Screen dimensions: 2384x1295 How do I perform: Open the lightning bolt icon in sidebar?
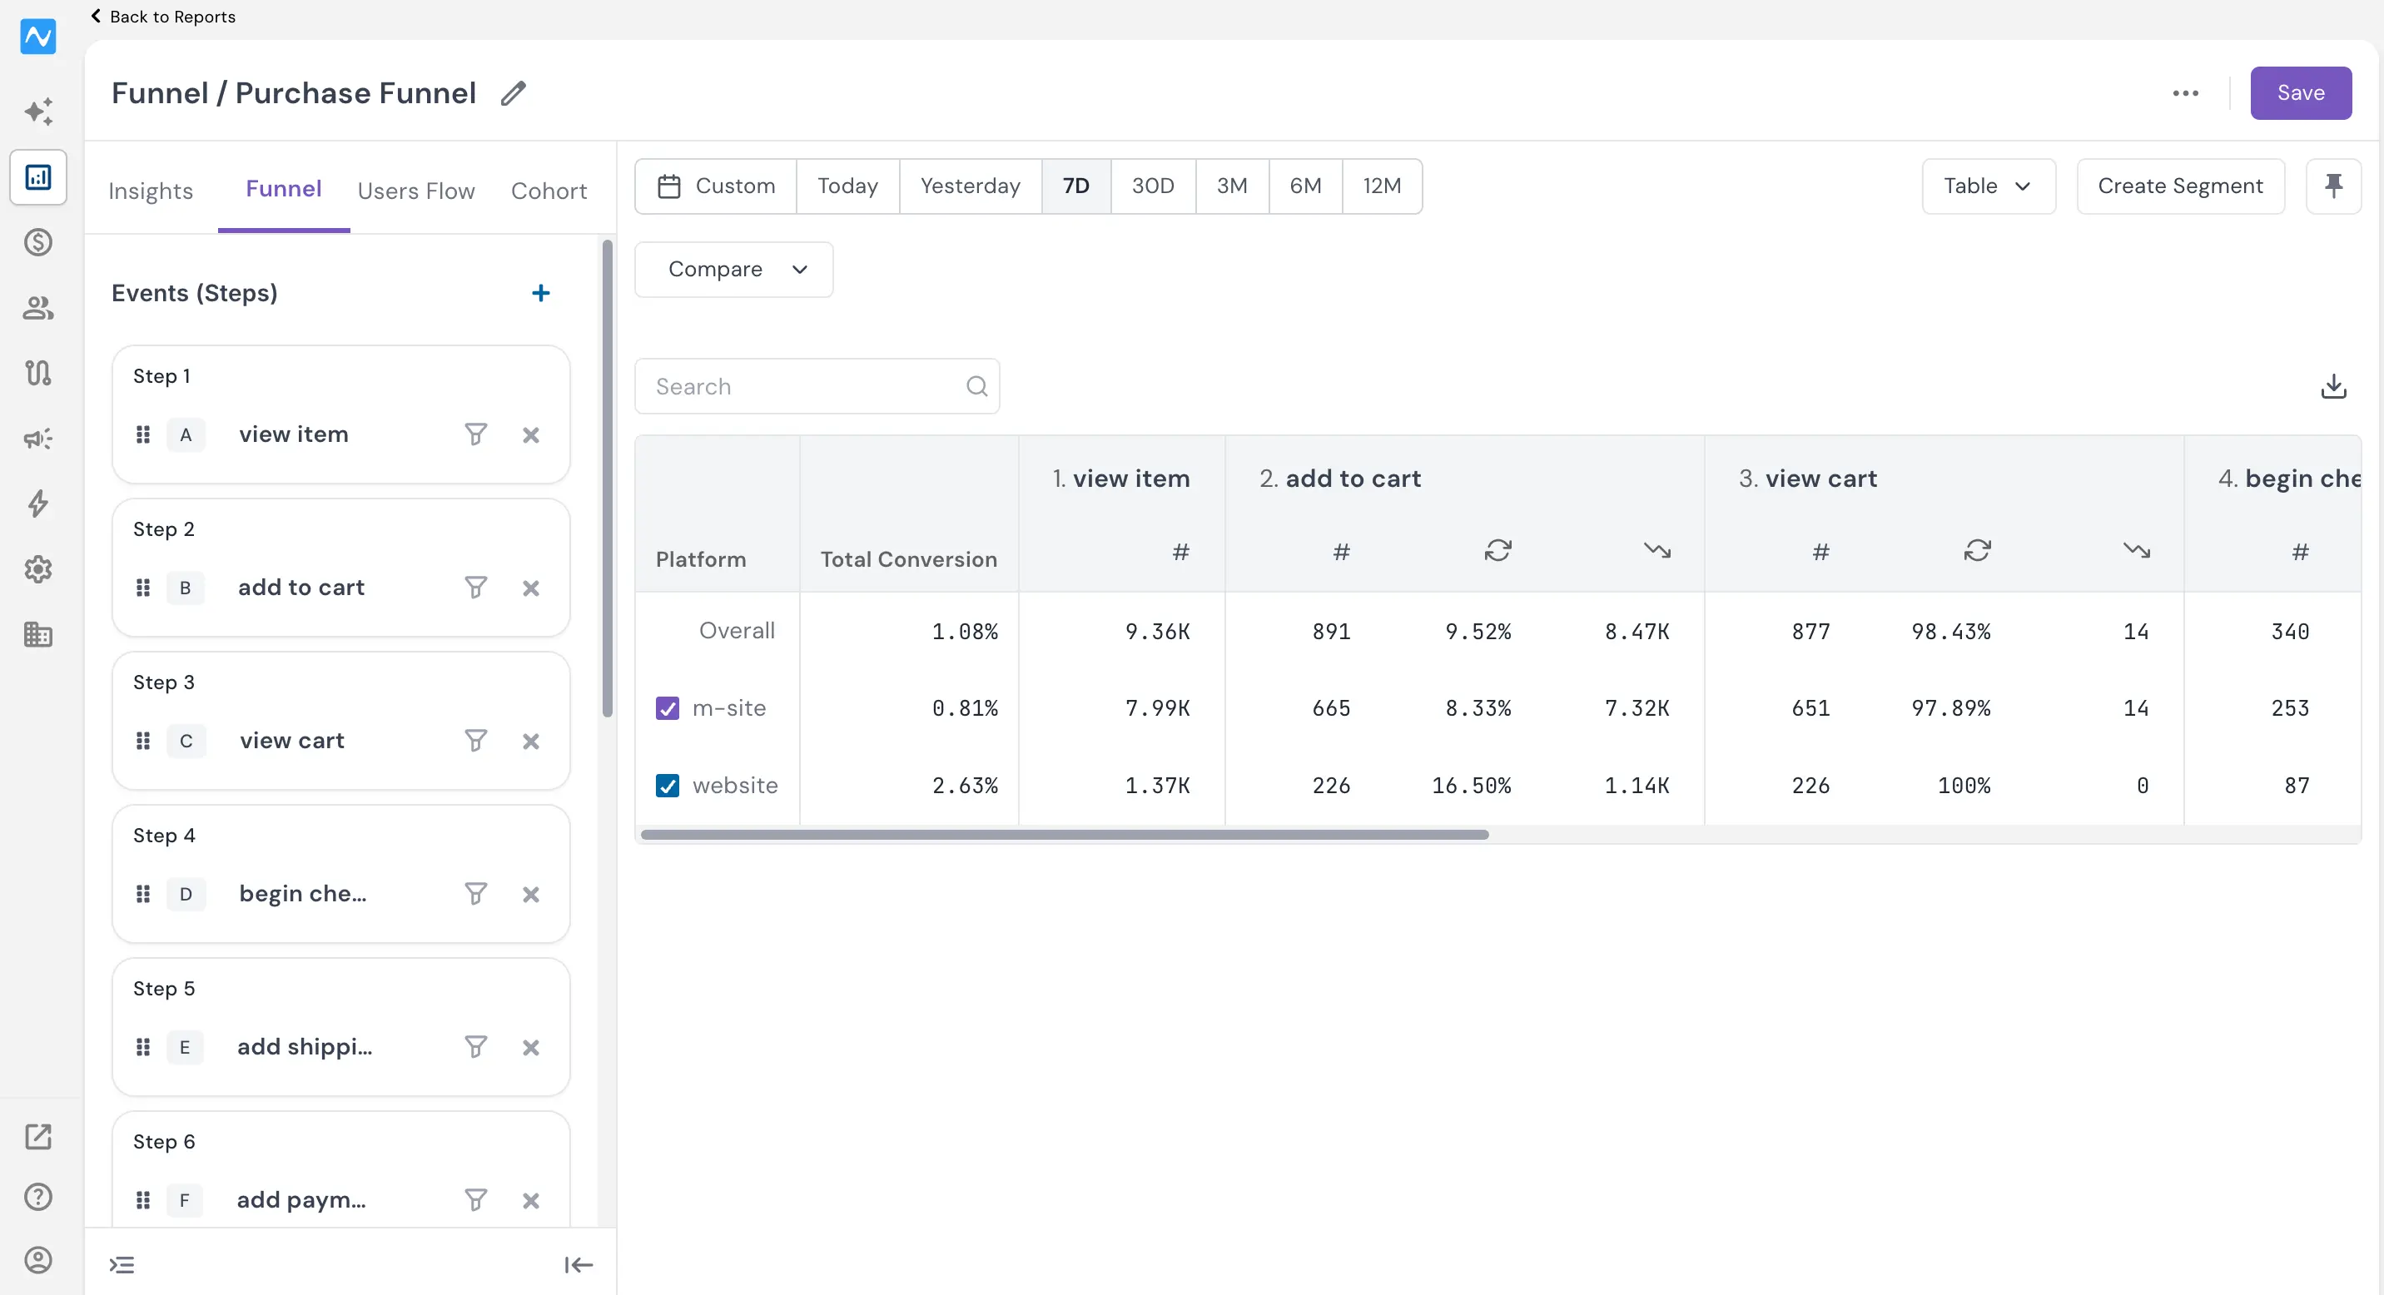[x=38, y=504]
